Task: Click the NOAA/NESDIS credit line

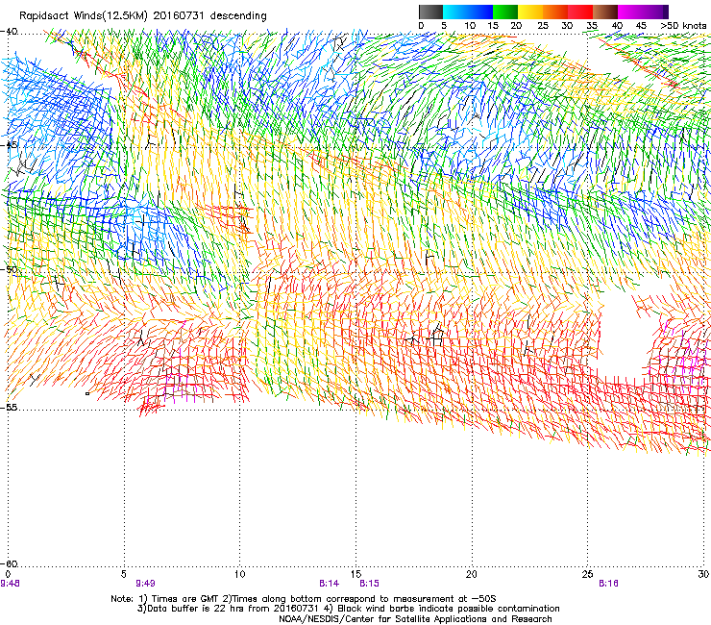Action: click(415, 619)
